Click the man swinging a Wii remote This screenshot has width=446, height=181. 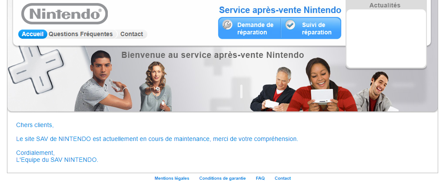pos(103,81)
